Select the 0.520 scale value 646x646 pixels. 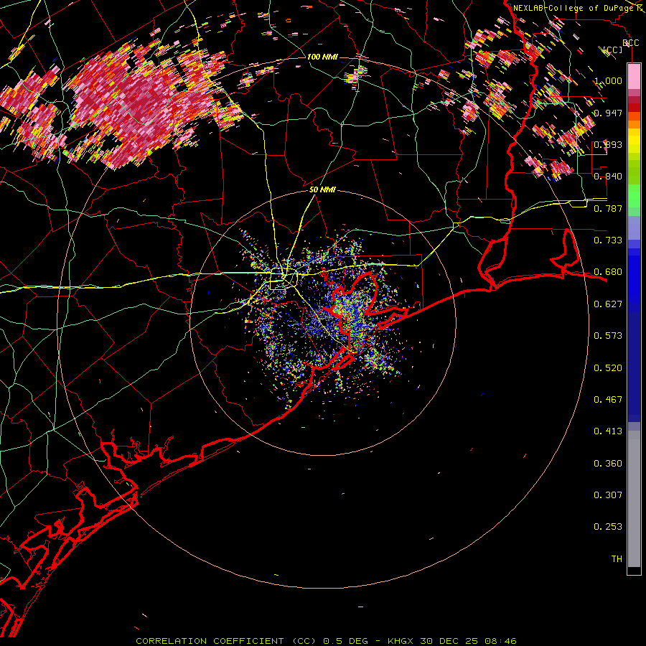[x=608, y=368]
